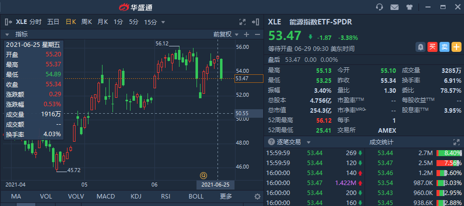Click the 2021-06-25 date label on axis
464x206 pixels.
(x=215, y=185)
